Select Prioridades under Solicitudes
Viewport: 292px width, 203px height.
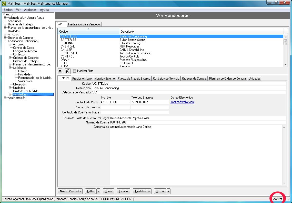25,74
